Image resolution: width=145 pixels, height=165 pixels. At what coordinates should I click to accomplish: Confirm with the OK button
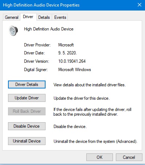(99, 157)
